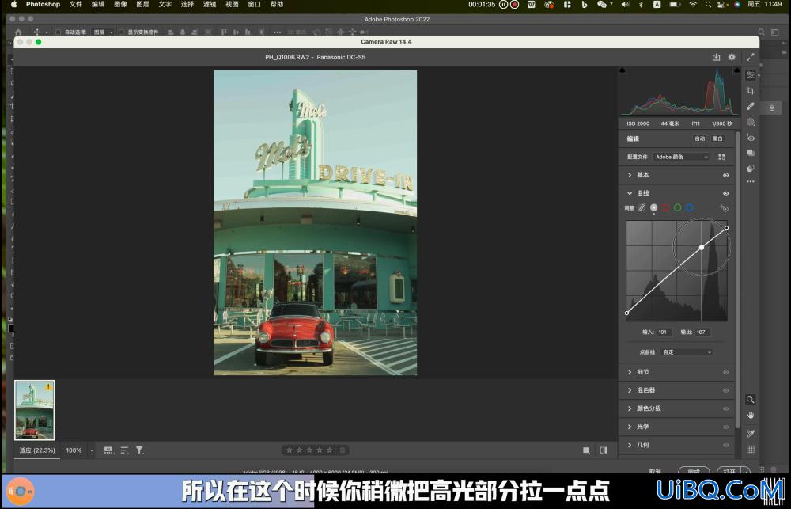791x509 pixels.
Task: Expand the 细节 panel
Action: [x=630, y=371]
